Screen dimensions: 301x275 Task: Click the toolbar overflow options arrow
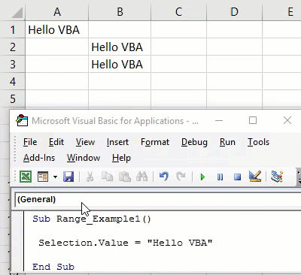pyautogui.click(x=299, y=177)
